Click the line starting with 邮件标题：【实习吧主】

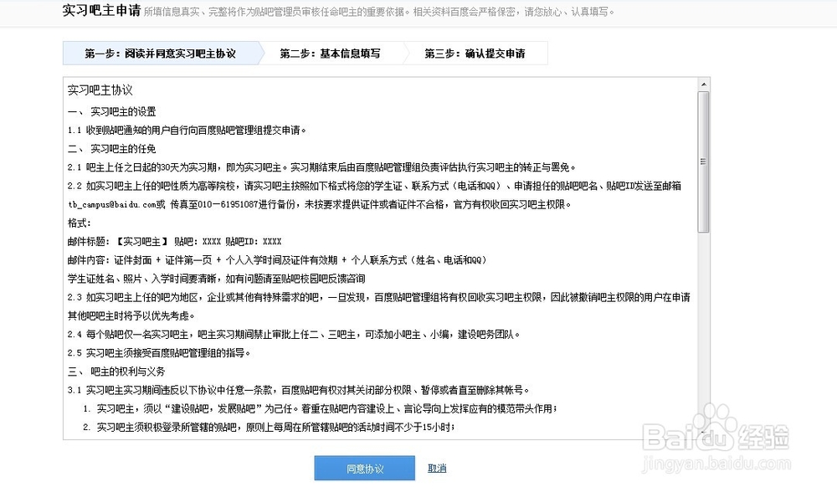[175, 242]
